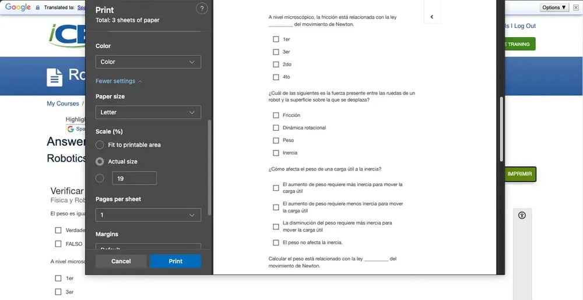Collapse the Fewer settings expander

coord(118,81)
